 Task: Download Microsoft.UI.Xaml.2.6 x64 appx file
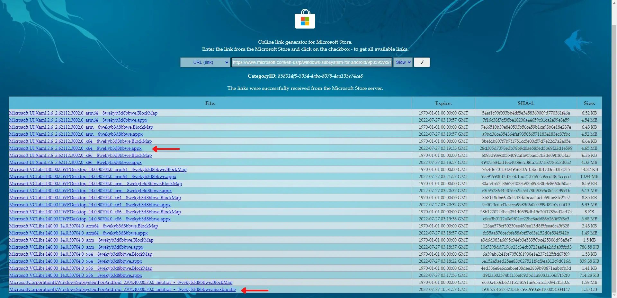coord(75,149)
